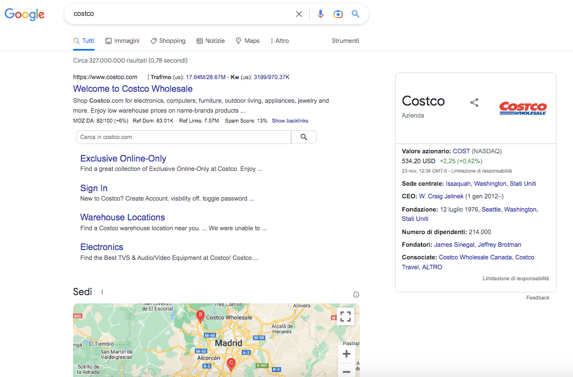
Task: Clear the search box with X icon
Action: coord(299,14)
